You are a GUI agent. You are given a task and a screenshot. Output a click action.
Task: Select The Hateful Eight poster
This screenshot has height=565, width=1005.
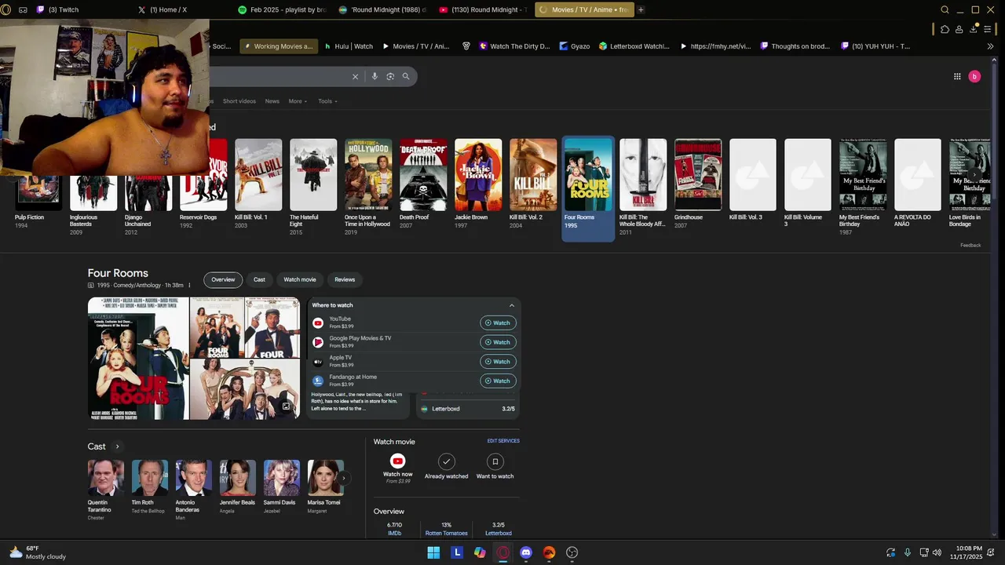pyautogui.click(x=313, y=175)
